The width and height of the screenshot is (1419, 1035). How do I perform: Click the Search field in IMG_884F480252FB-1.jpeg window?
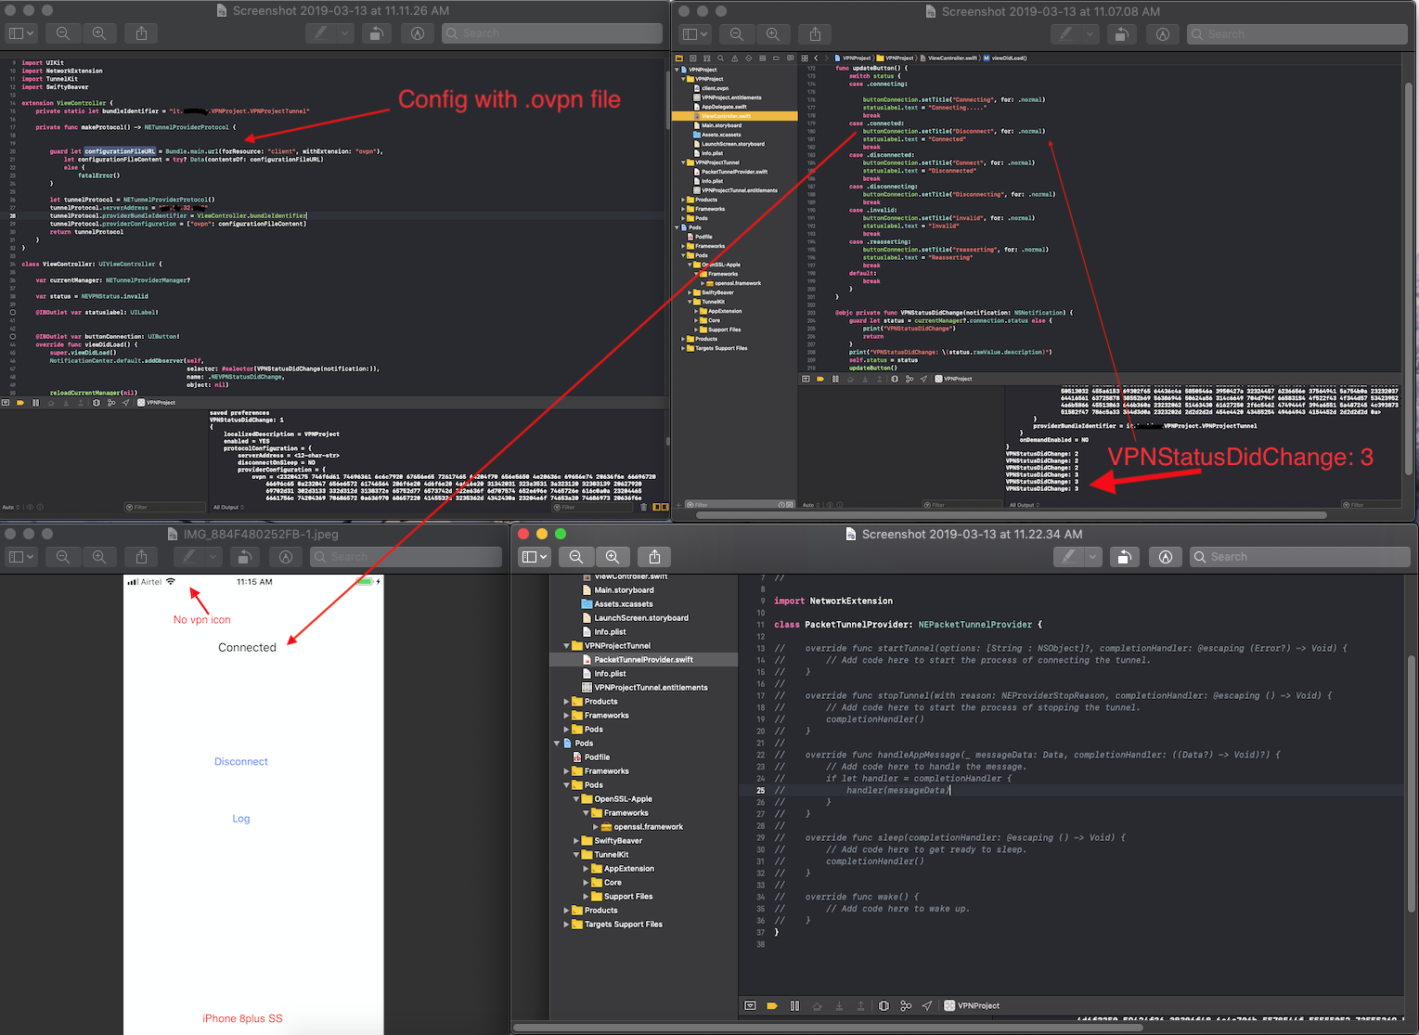click(406, 557)
